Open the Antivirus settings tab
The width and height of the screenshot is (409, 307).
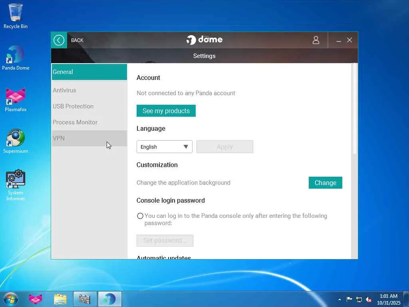[x=89, y=90]
